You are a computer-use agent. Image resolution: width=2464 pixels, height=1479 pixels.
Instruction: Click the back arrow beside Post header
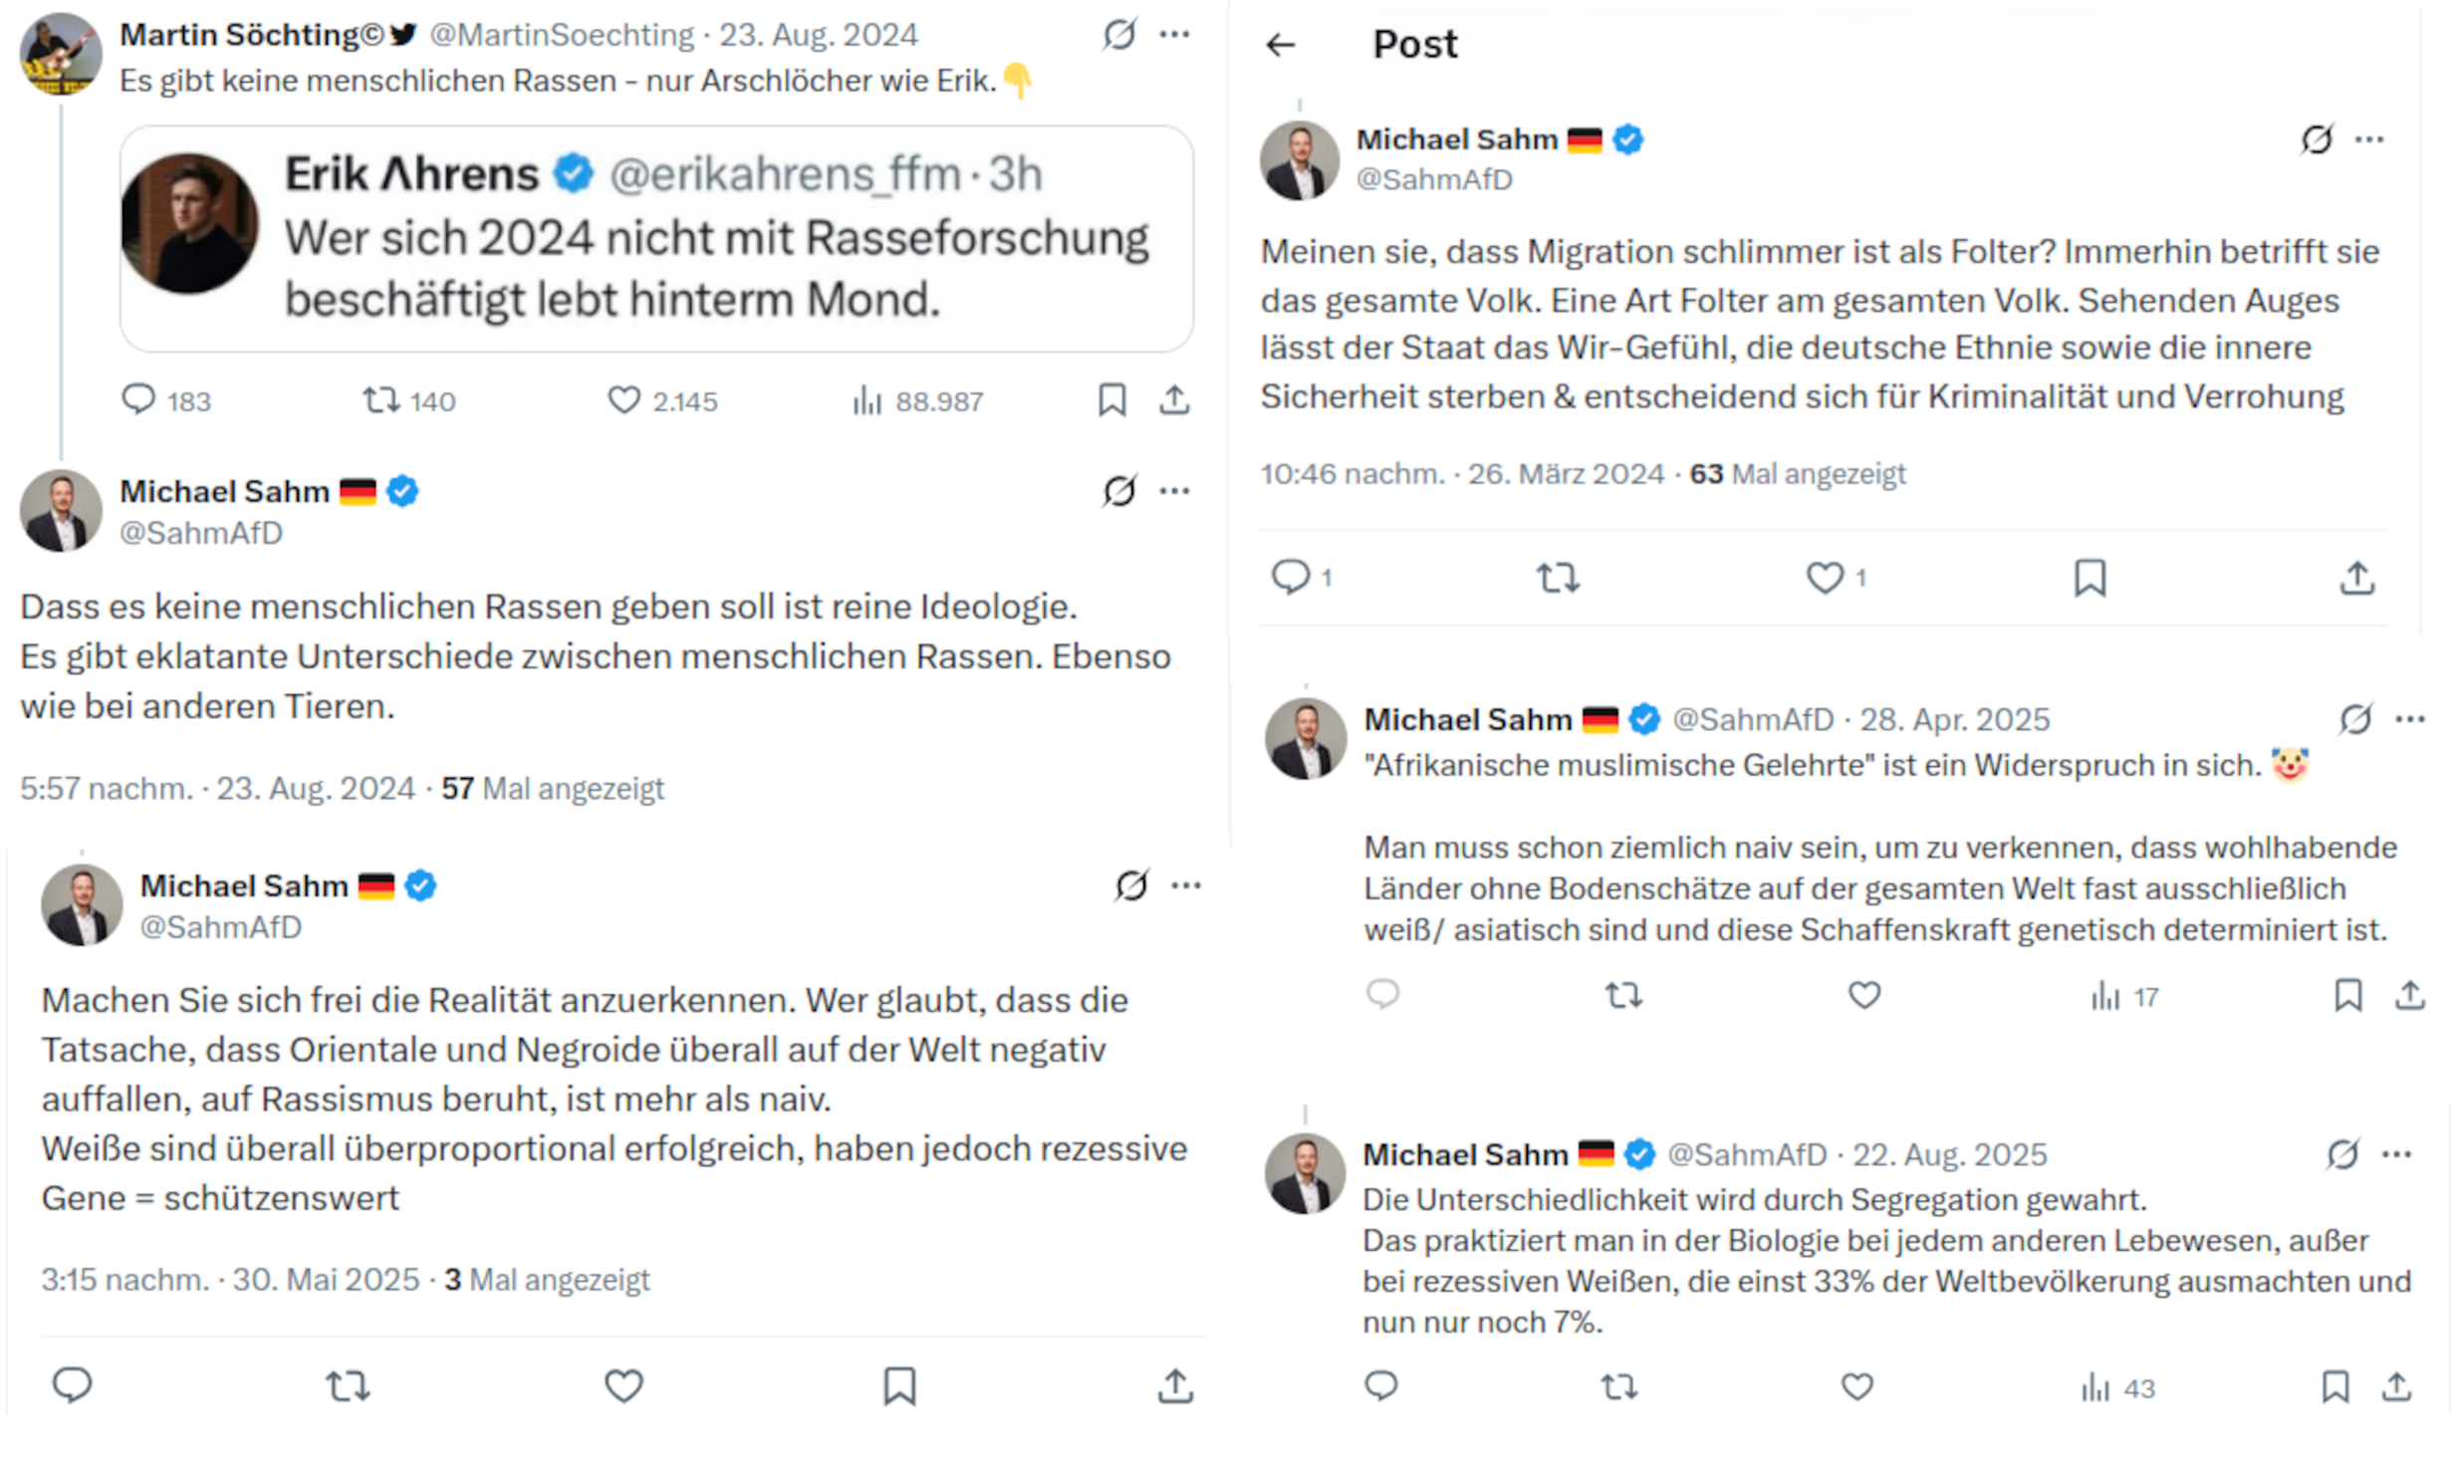pos(1281,45)
